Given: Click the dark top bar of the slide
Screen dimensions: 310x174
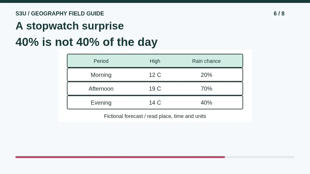Looking at the screenshot, I should (x=155, y=1).
